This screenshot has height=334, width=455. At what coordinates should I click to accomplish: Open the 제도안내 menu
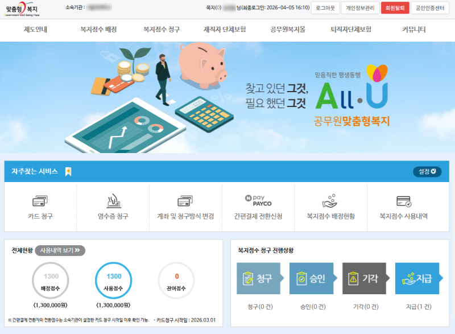point(35,30)
